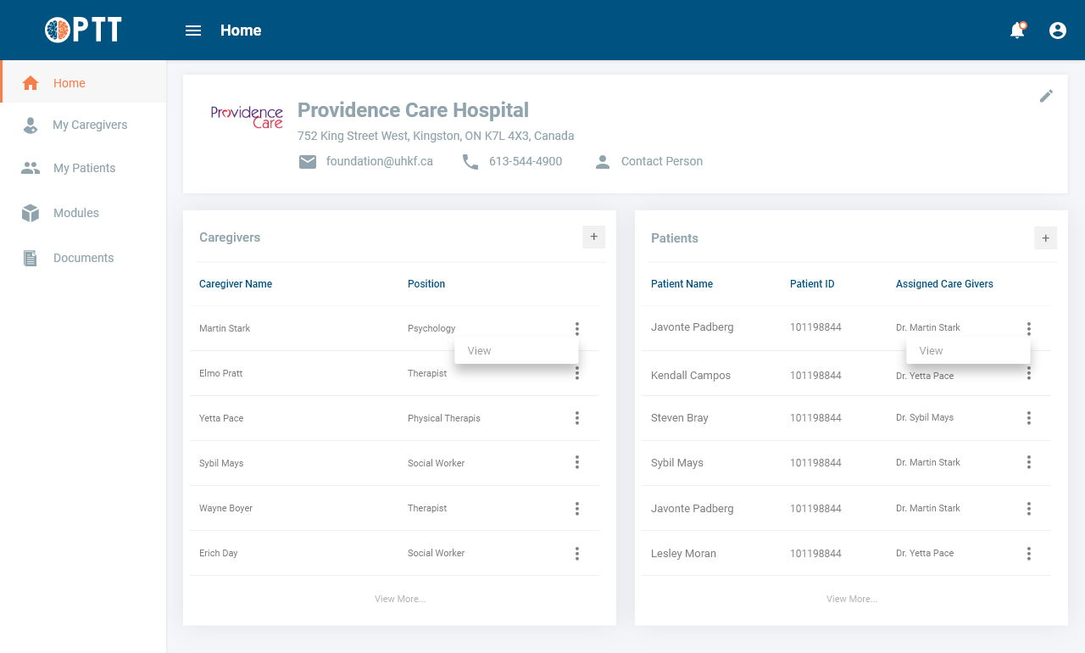
Task: Open options menu for Sybil Mays caregiver
Action: tap(576, 462)
